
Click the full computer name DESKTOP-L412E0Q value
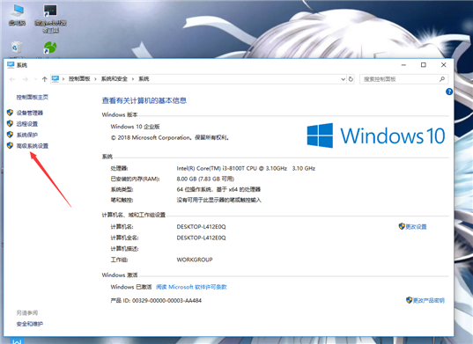pyautogui.click(x=201, y=238)
